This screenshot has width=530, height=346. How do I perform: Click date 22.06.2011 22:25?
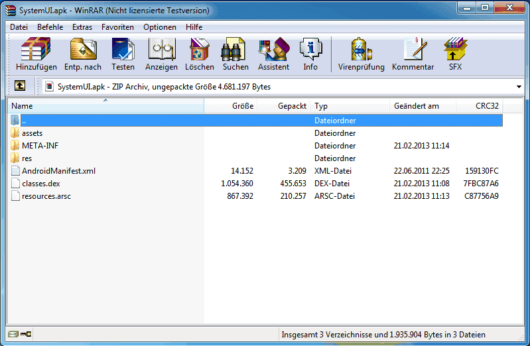point(421,171)
